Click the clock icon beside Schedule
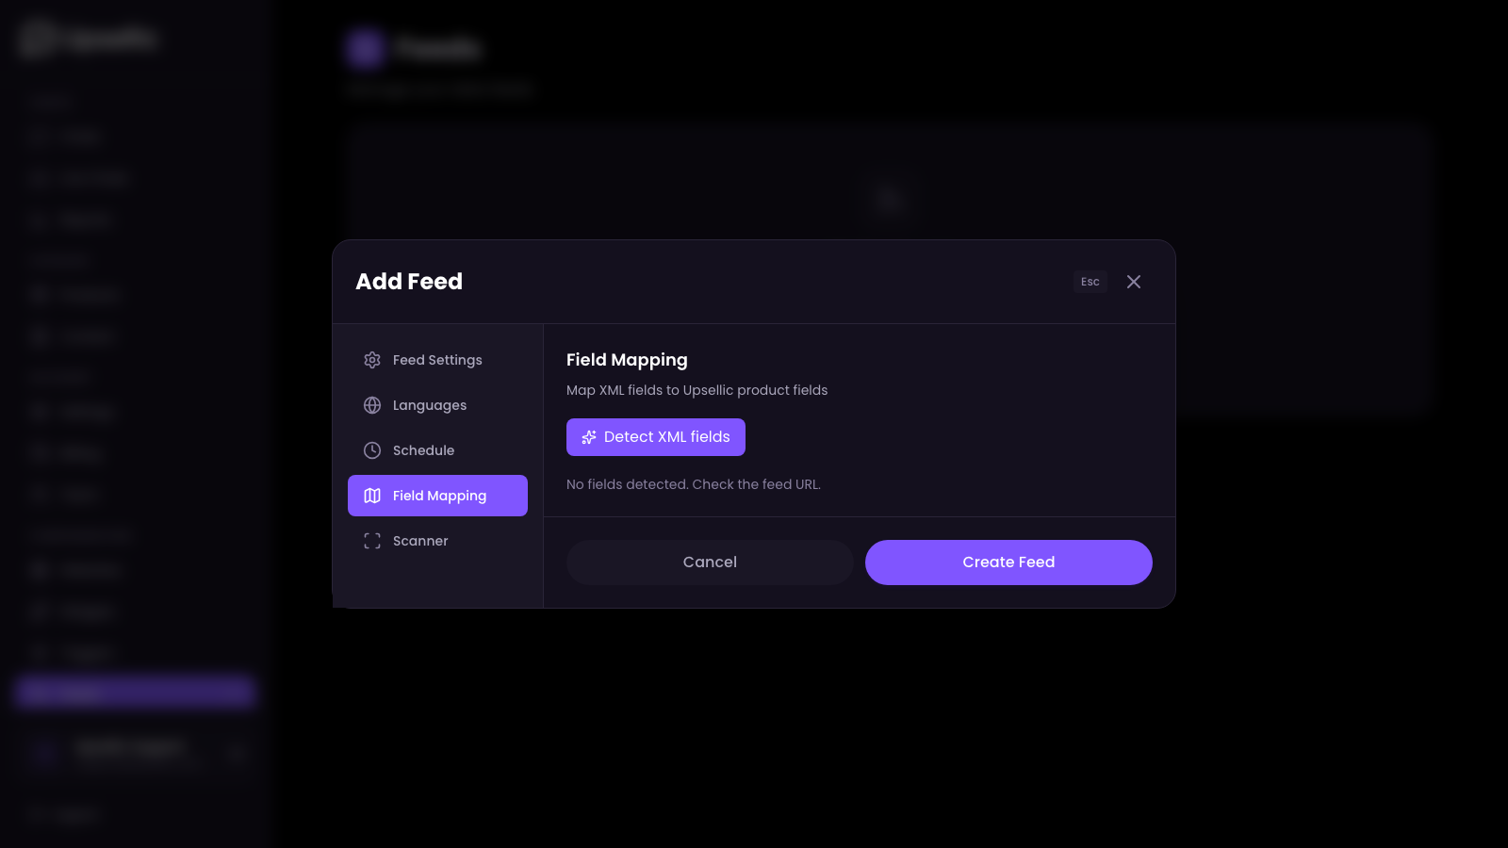1508x848 pixels. (x=372, y=450)
